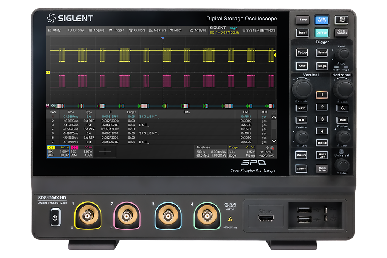Open Utility settings via the gear icon
This screenshot has width=387, height=258.
click(50, 31)
